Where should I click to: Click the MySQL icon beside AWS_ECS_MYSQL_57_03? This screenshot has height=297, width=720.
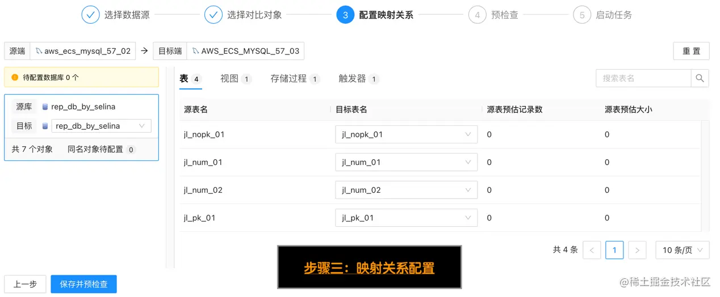click(x=195, y=51)
